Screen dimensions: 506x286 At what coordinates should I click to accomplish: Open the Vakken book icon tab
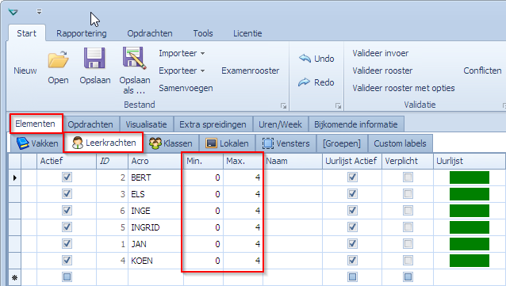point(22,143)
